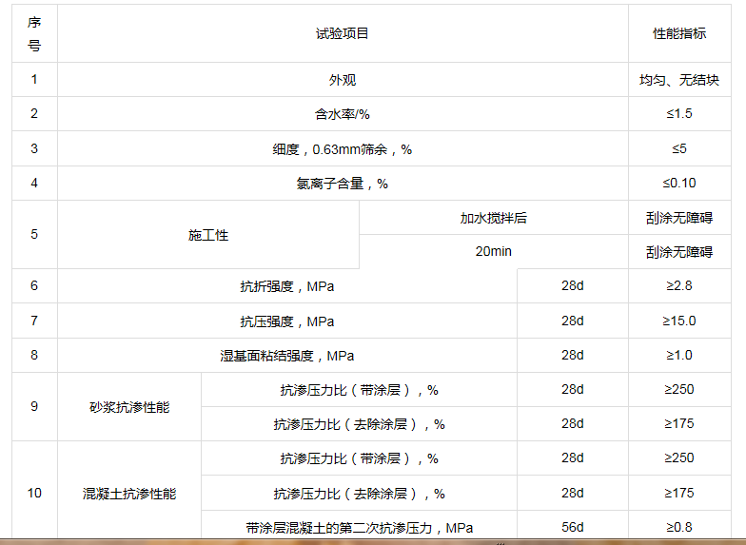Click the 20min cell
This screenshot has width=746, height=545.
tap(493, 252)
